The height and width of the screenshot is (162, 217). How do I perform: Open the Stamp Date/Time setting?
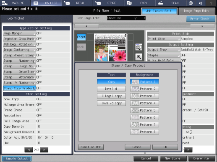coord(19,72)
